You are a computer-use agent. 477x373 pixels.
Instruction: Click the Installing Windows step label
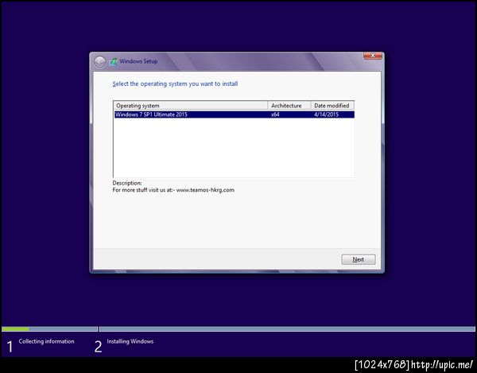[130, 341]
